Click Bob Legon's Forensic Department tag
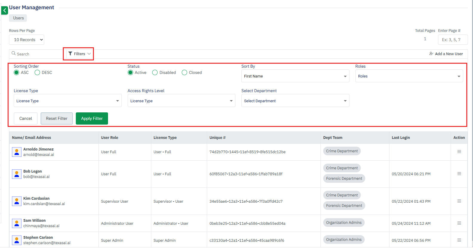The width and height of the screenshot is (473, 248). click(x=344, y=179)
